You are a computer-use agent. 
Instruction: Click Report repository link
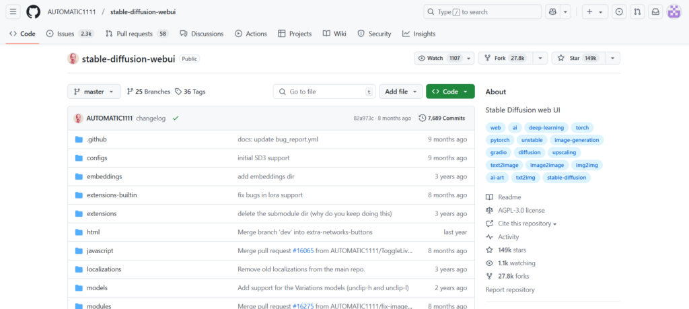click(510, 289)
